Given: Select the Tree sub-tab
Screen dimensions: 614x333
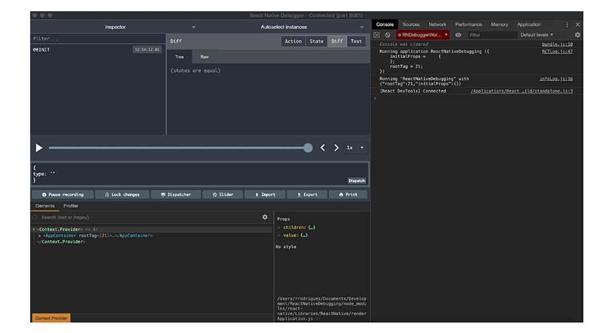Looking at the screenshot, I should click(x=179, y=57).
